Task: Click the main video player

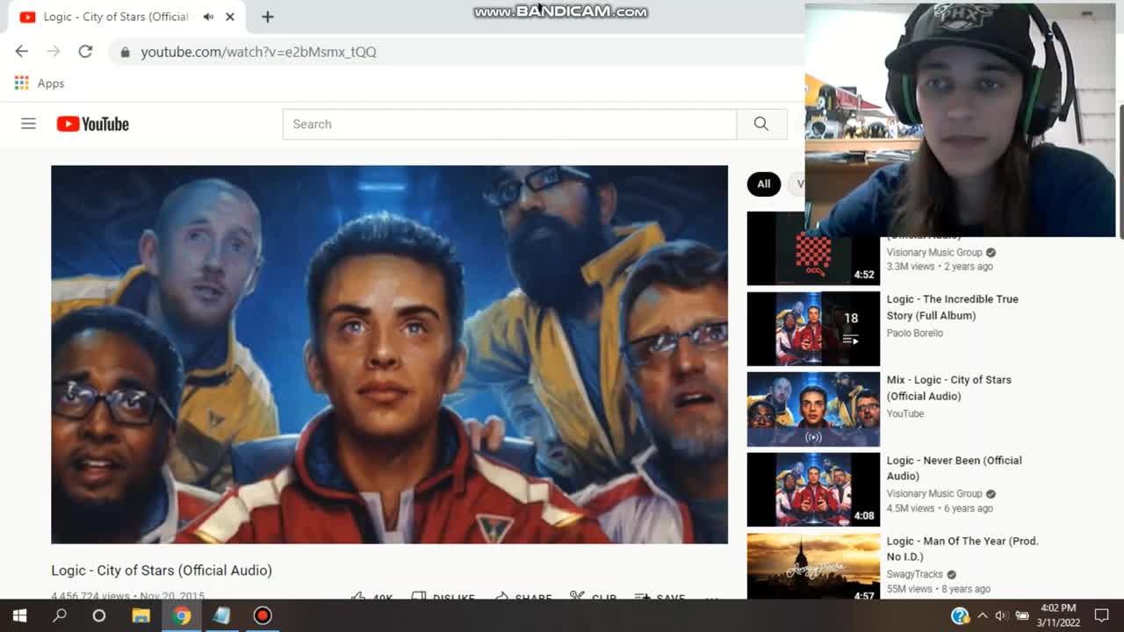Action: 389,355
